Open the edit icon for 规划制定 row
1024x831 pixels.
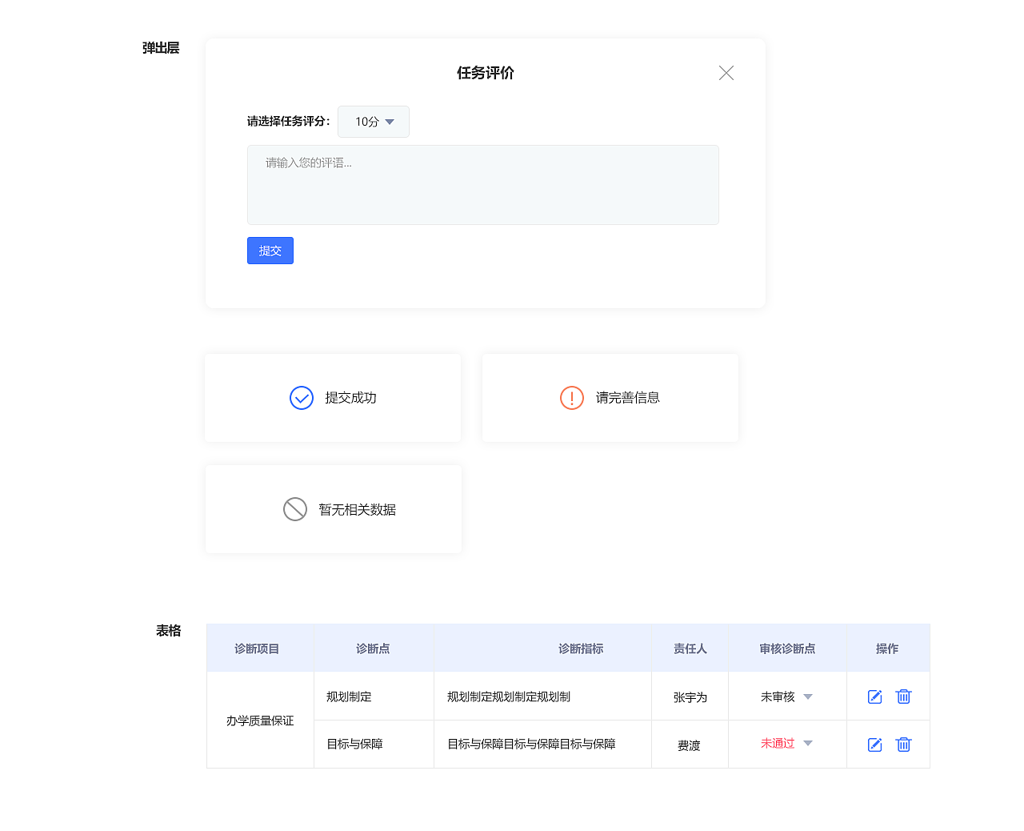874,697
